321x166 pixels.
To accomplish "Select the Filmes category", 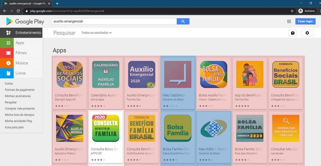I will (x=21, y=53).
